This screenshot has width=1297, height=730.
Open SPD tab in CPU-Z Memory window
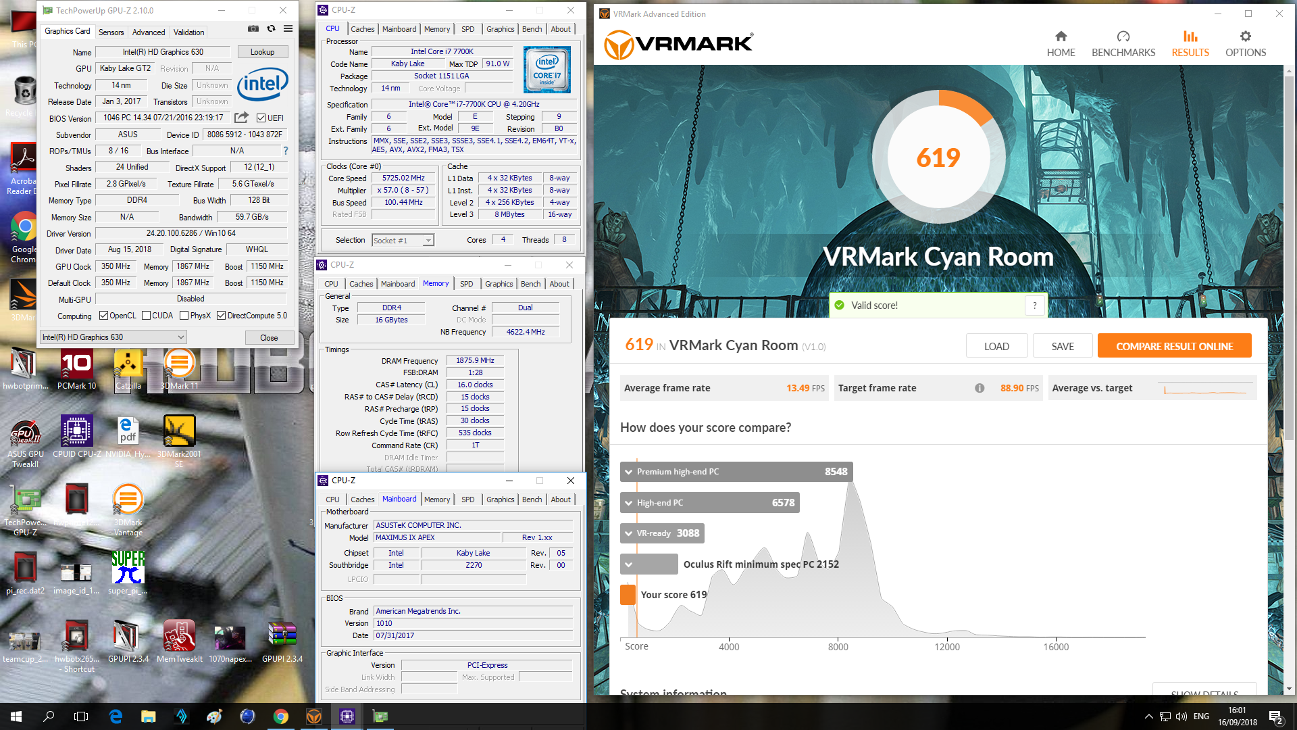466,284
